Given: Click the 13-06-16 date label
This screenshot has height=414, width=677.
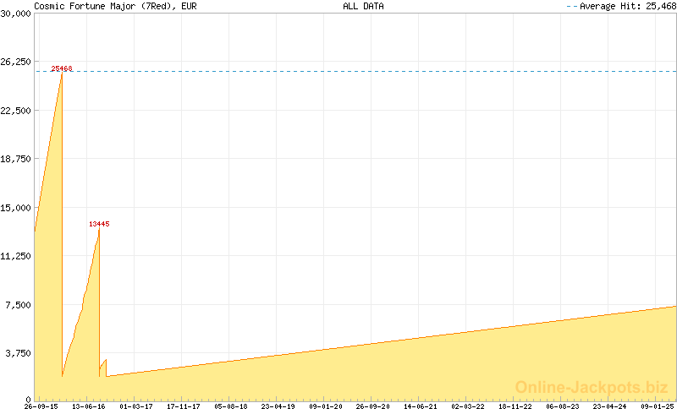Looking at the screenshot, I should point(89,406).
